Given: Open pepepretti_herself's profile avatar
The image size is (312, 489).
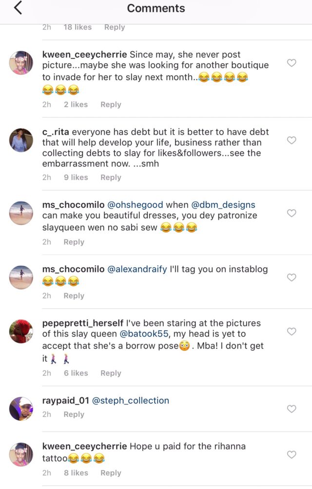Looking at the screenshot, I should 21,331.
